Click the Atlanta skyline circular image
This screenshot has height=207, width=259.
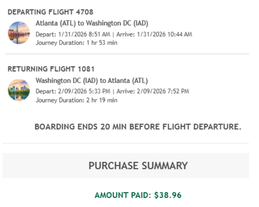[x=19, y=90]
